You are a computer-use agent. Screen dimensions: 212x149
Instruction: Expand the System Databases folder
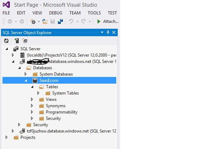tap(25, 74)
